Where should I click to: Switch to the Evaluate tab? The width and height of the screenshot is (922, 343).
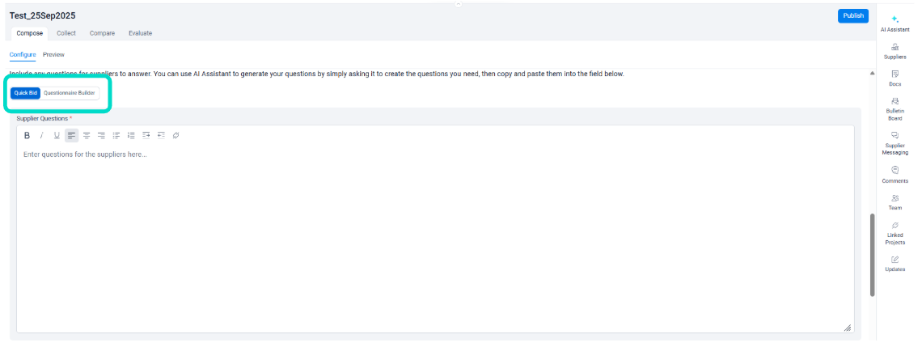point(140,33)
